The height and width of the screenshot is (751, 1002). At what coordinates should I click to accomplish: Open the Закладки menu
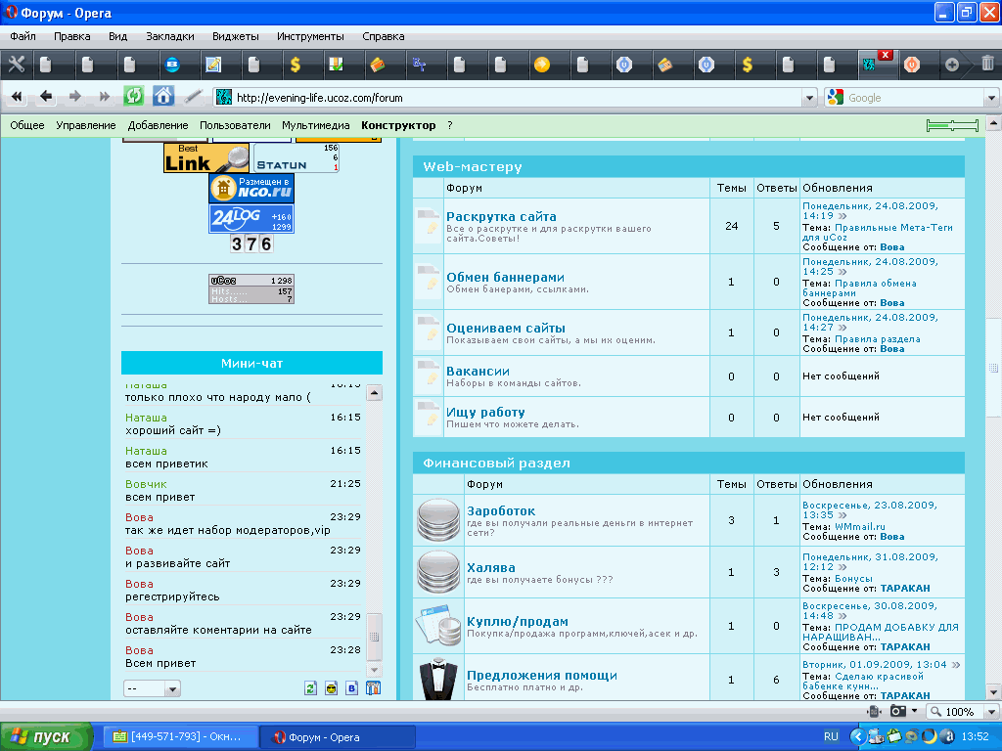[170, 36]
